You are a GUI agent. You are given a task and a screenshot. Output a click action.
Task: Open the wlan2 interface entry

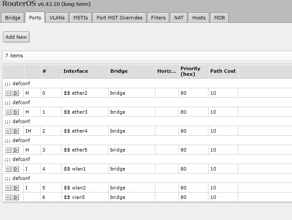(79, 188)
